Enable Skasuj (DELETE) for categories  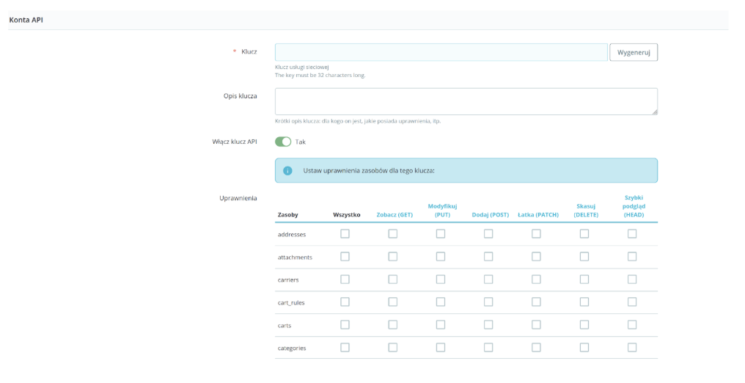pos(584,348)
